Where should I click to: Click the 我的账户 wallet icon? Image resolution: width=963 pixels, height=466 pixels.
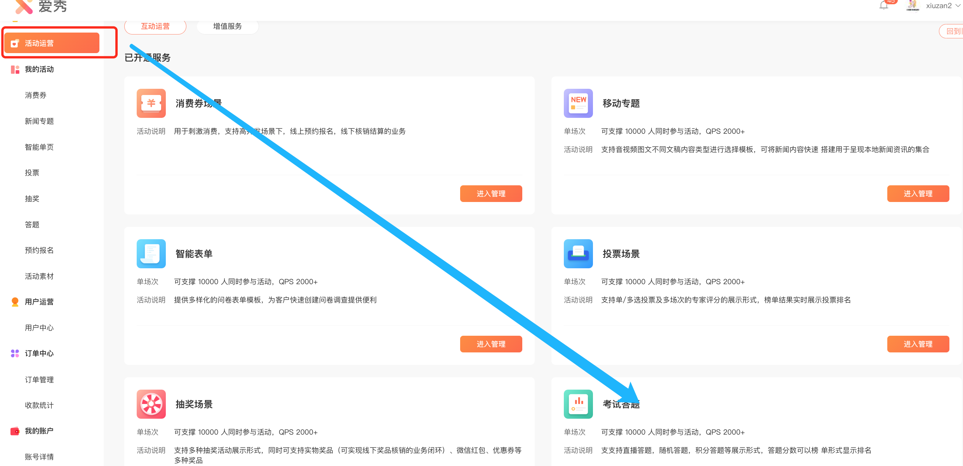point(15,431)
